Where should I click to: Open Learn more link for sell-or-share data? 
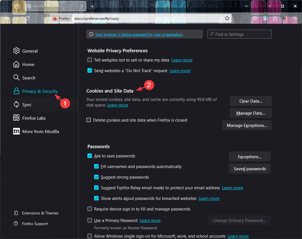coord(182,60)
